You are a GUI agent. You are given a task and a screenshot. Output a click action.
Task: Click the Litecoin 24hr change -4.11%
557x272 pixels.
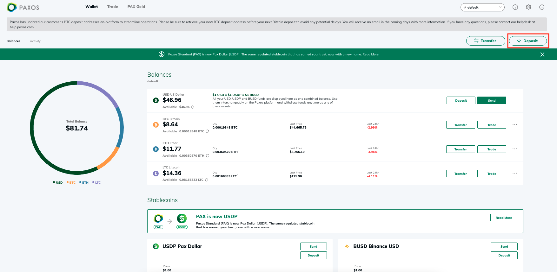[372, 176]
